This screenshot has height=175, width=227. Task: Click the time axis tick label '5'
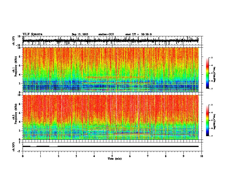click(112, 156)
